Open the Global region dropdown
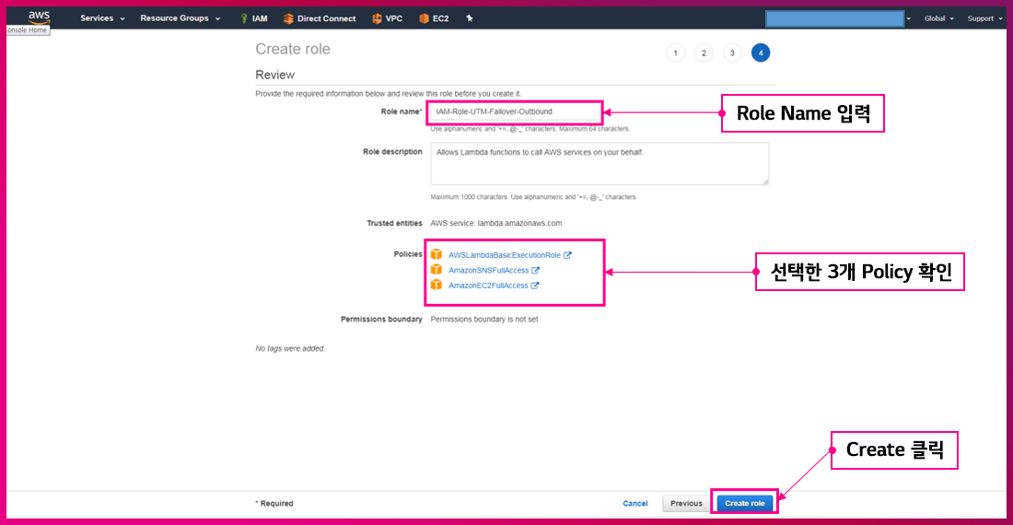The image size is (1013, 525). [938, 18]
